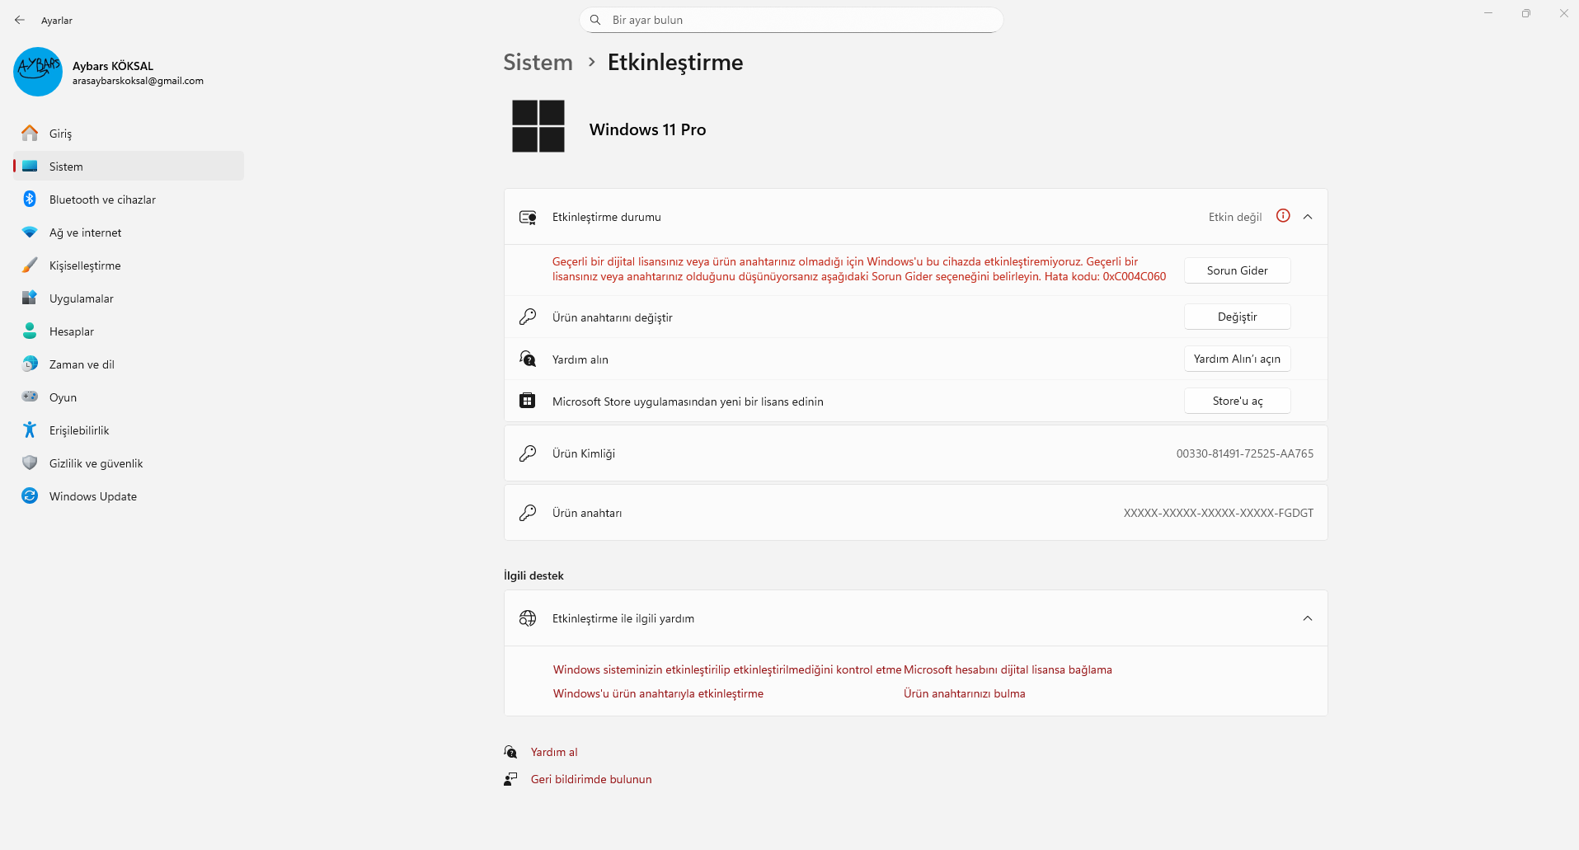Viewport: 1579px width, 850px height.
Task: Open Kişiselleştirme from the sidebar
Action: [x=129, y=265]
